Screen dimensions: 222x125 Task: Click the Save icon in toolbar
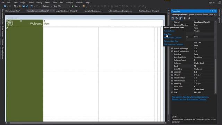(24, 6)
